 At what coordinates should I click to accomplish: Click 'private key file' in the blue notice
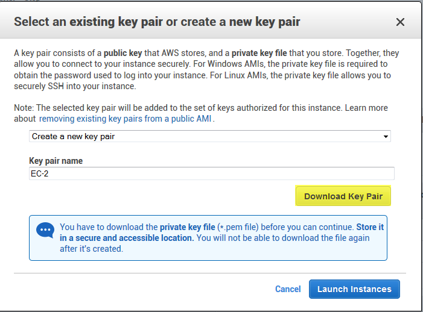point(188,227)
